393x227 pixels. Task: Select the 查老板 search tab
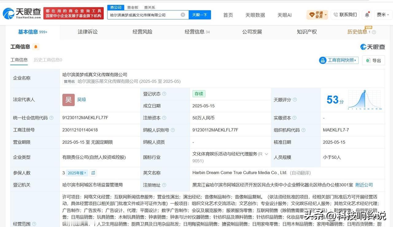(x=133, y=7)
